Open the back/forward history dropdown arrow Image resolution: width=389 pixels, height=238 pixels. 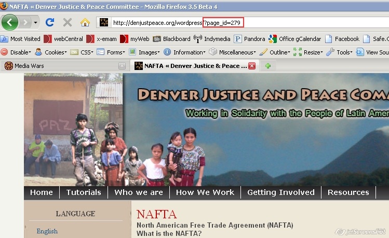pos(35,23)
